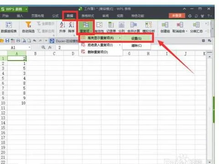Open the Table Style (表格样式) tab

88,16
